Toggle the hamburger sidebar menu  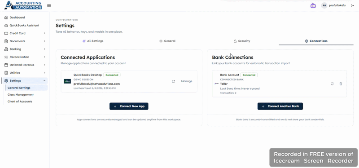tap(49, 5)
